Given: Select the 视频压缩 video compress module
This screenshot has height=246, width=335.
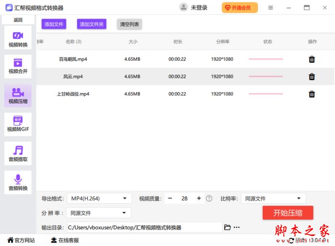Looking at the screenshot, I should 18,96.
